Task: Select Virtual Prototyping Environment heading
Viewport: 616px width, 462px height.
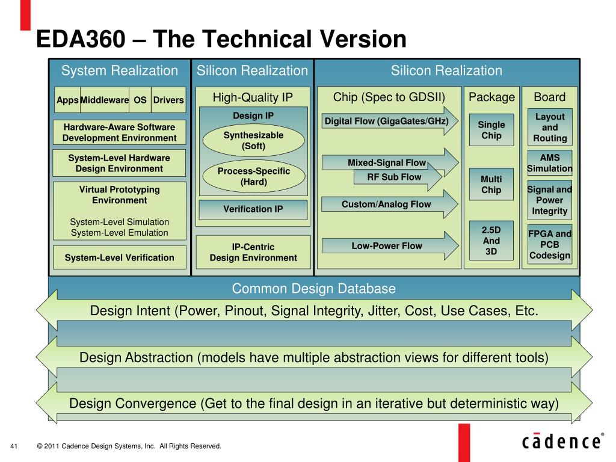Action: (x=120, y=195)
